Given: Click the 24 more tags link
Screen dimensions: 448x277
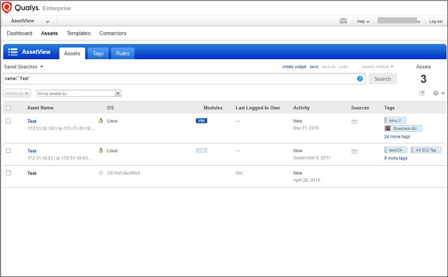Looking at the screenshot, I should pos(397,137).
